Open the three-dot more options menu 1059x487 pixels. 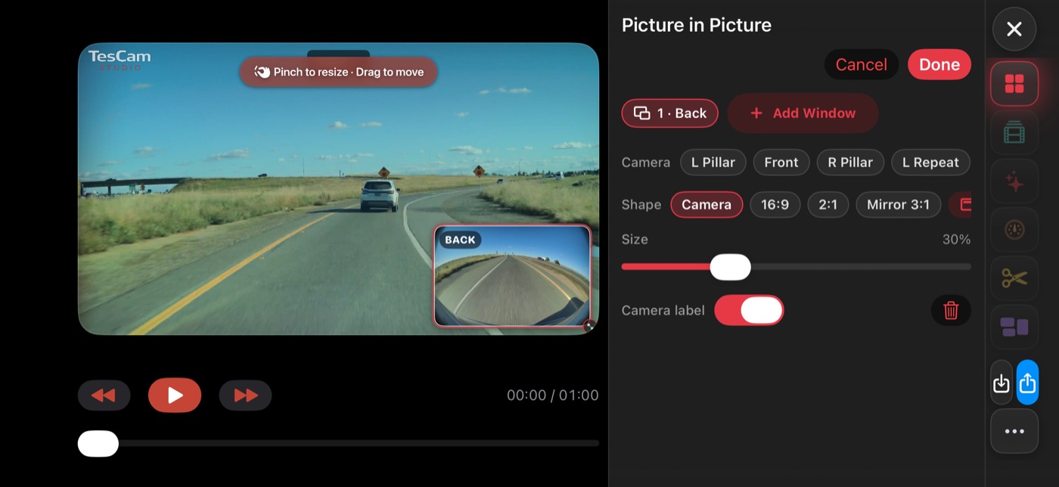coord(1014,432)
